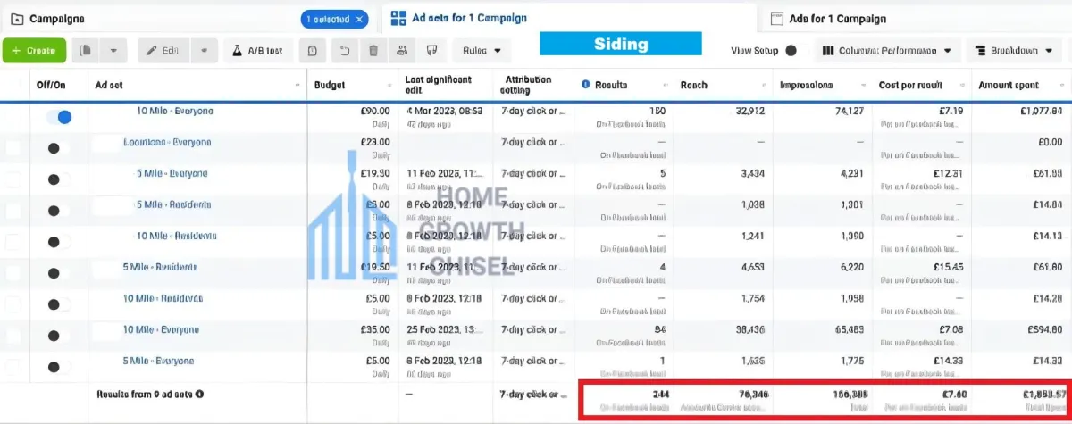This screenshot has height=424, width=1072.
Task: Clear the 1 selected filter chip
Action: coord(359,19)
